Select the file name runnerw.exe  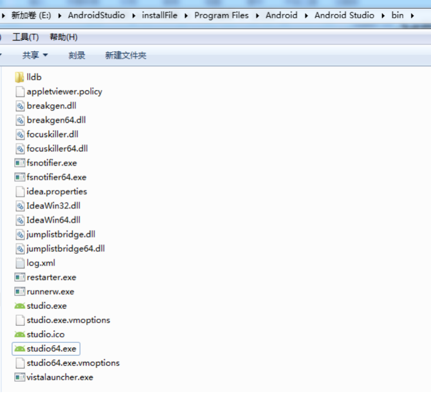coord(50,292)
